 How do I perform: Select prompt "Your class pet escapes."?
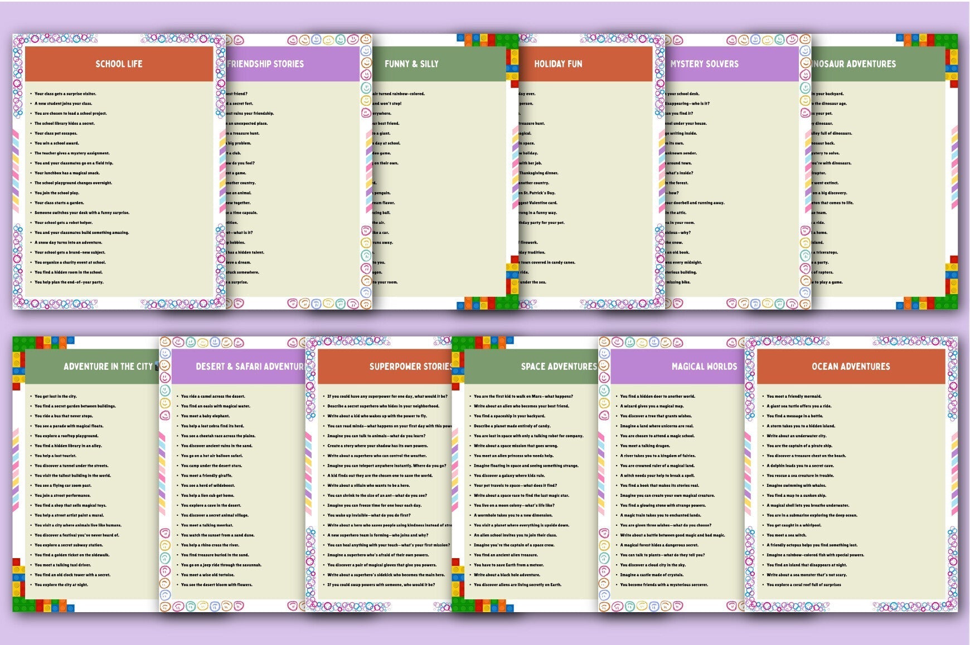point(56,134)
